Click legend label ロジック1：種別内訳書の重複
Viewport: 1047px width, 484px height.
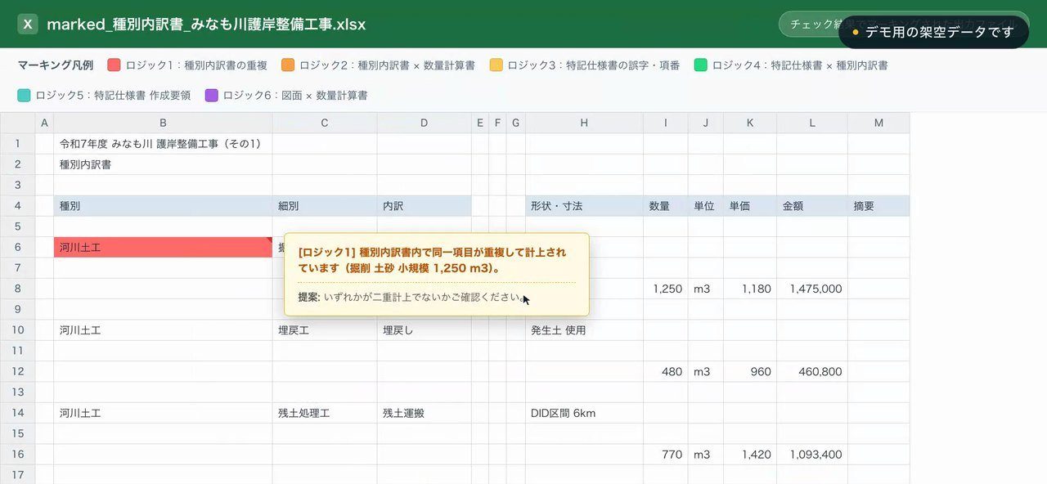click(196, 65)
